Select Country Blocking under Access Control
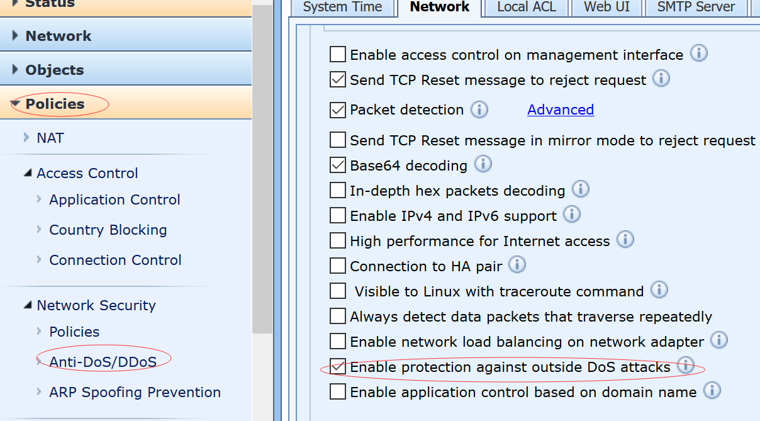 108,230
